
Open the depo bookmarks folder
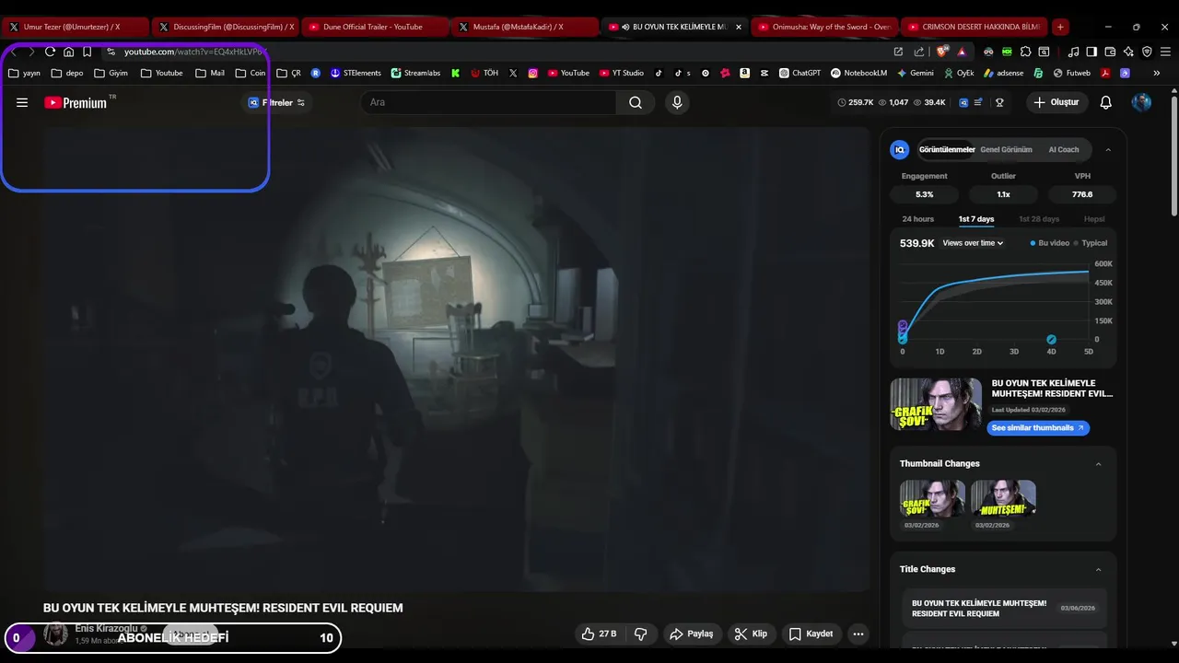pos(67,73)
